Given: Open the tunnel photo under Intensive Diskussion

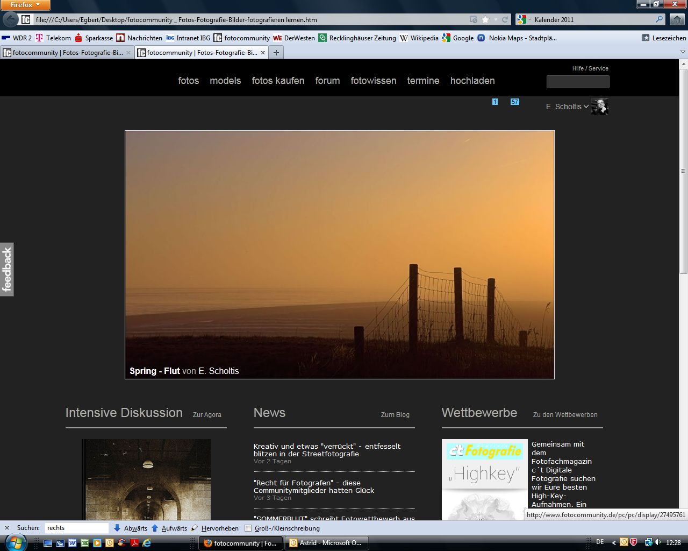Looking at the screenshot, I should pyautogui.click(x=146, y=479).
